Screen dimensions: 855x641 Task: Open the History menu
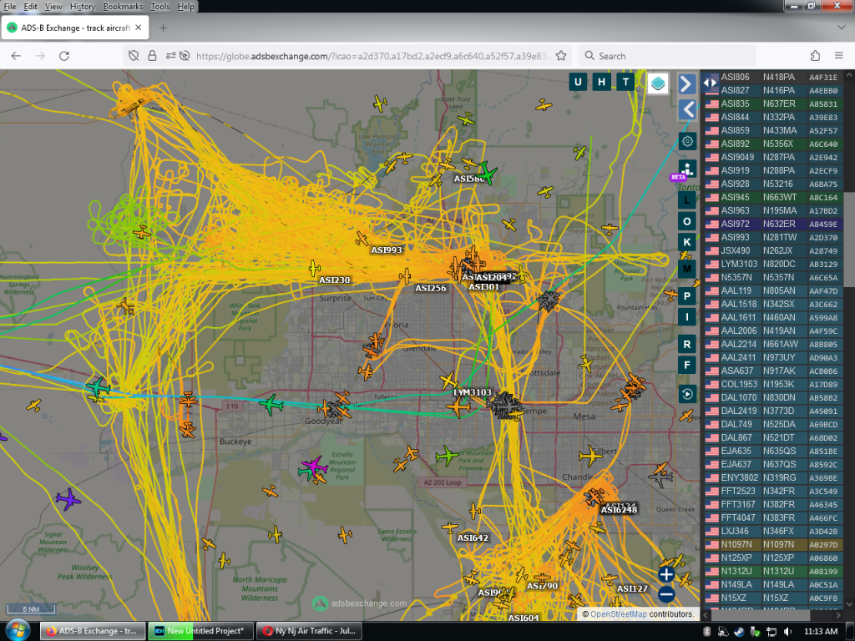click(x=83, y=7)
